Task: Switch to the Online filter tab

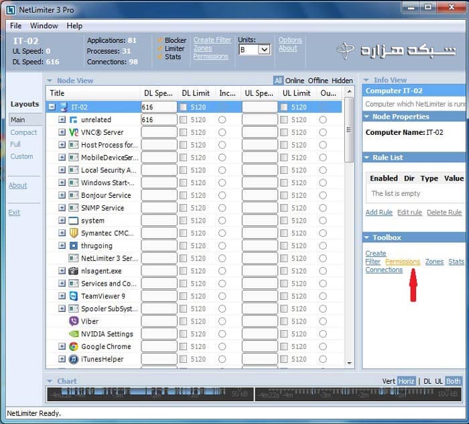Action: [x=295, y=81]
